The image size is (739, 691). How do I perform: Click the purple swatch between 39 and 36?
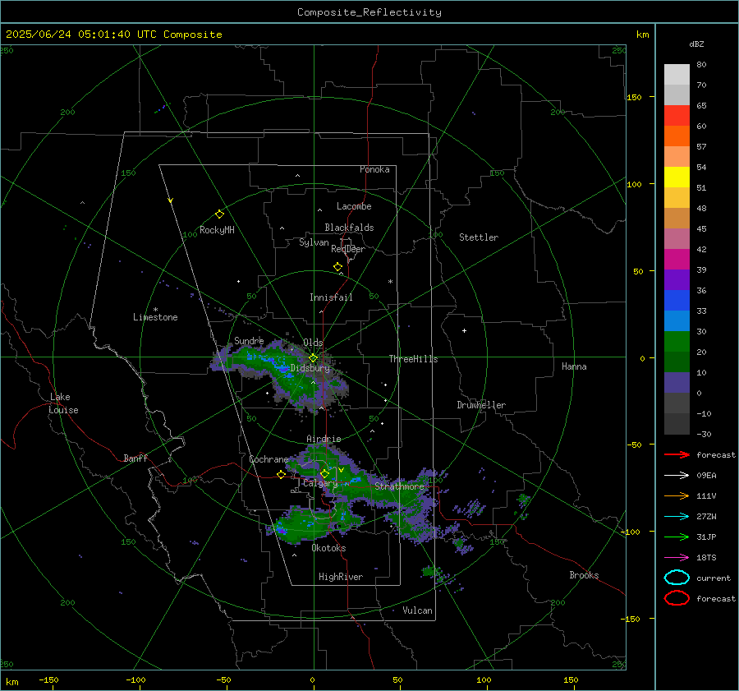[x=677, y=279]
